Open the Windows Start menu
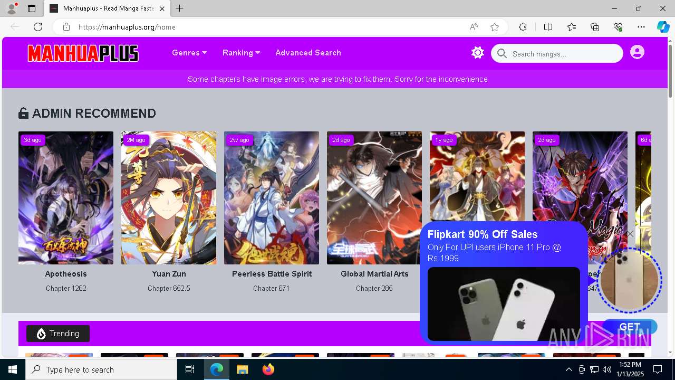Viewport: 675px width, 380px height. click(13, 369)
